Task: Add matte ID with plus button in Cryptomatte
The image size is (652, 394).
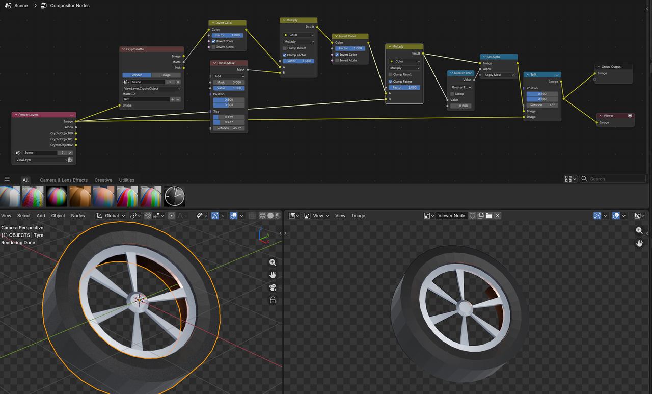Action: pyautogui.click(x=173, y=99)
